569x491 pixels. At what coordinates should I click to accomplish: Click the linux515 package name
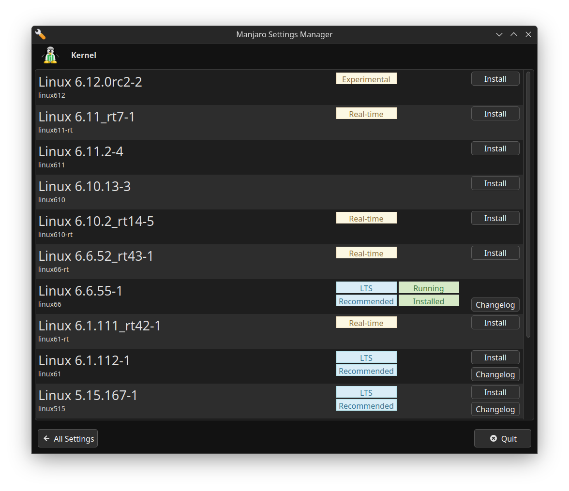click(51, 409)
